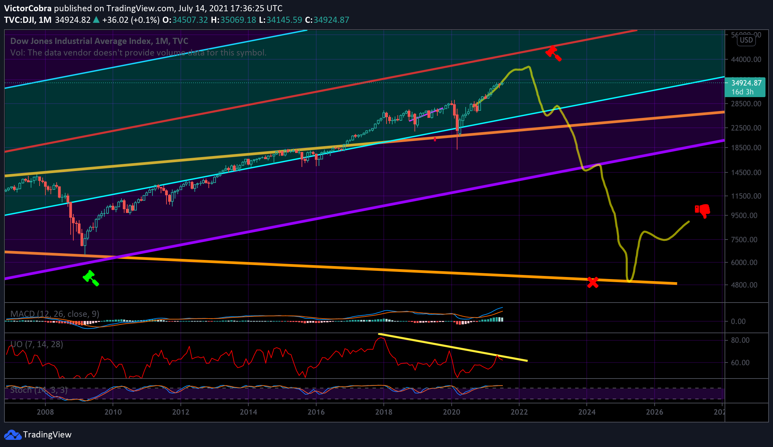Select the red X marker on the orange line

[x=593, y=282]
